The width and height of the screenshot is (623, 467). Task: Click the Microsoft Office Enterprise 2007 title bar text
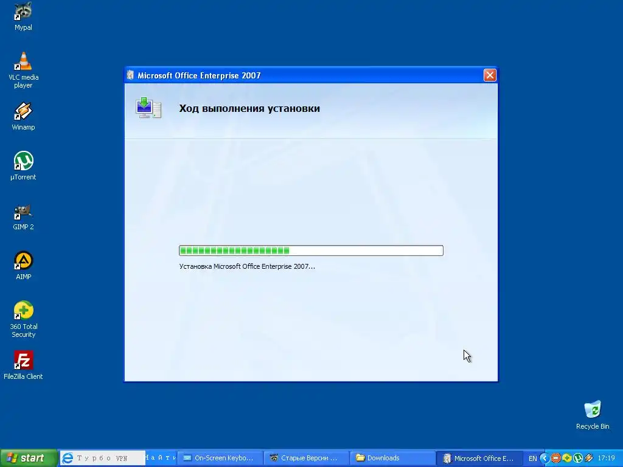pyautogui.click(x=199, y=75)
